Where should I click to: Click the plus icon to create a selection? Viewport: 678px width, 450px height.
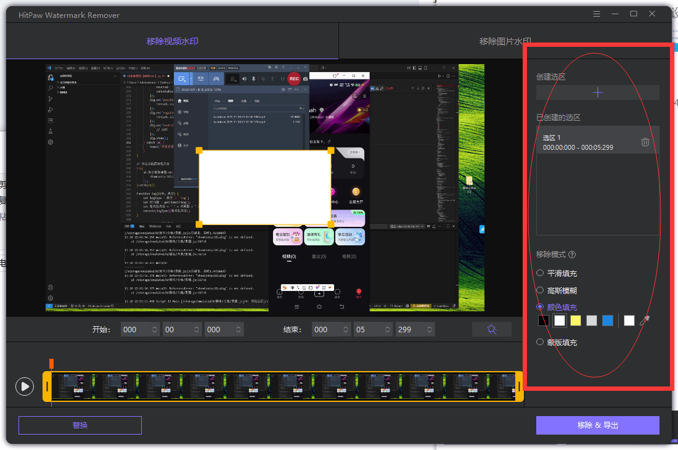tap(597, 92)
